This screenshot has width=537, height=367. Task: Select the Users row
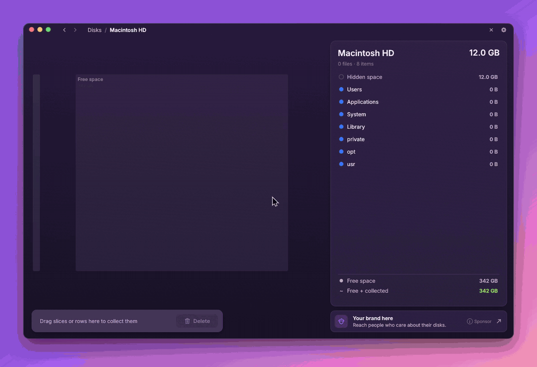pos(418,89)
